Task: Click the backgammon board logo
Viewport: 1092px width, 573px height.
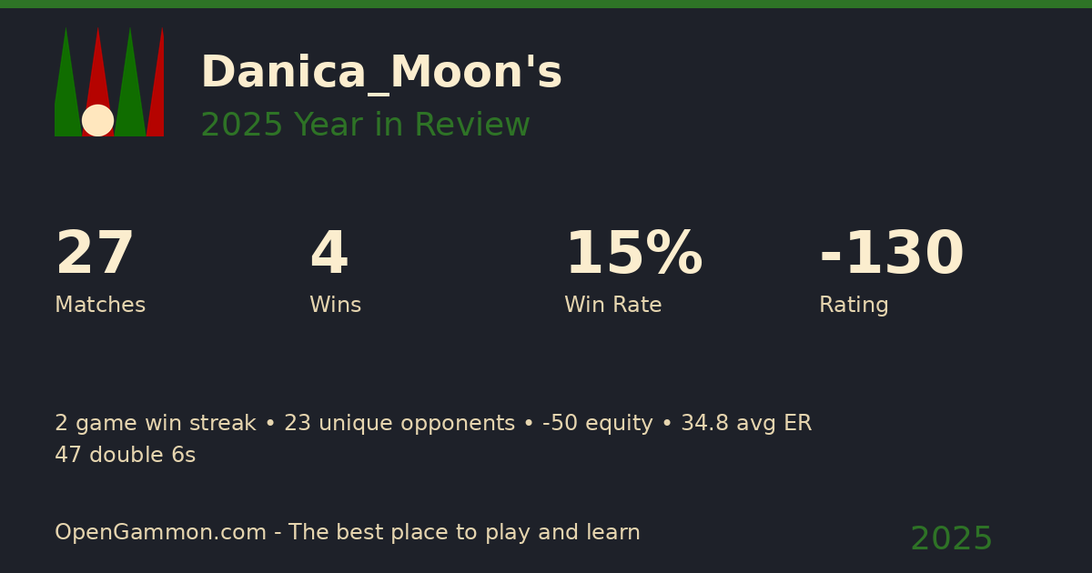Action: pos(109,82)
